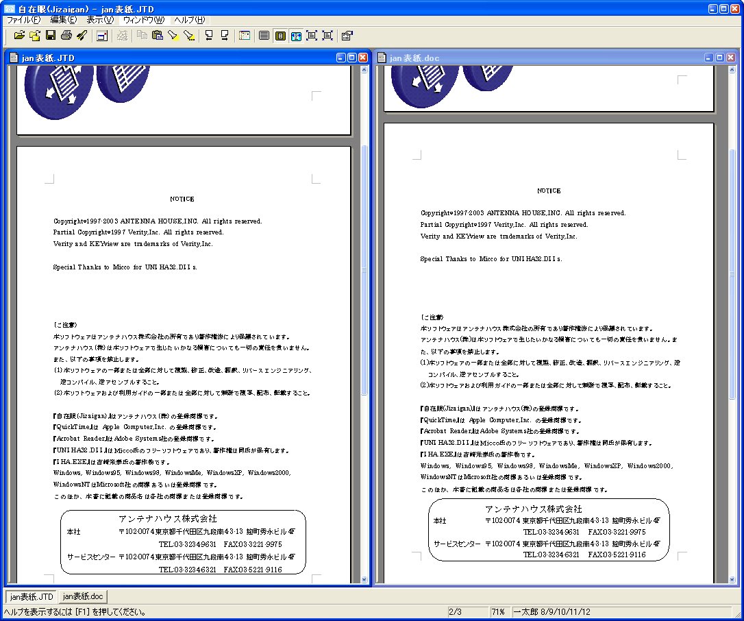Print the document using printer icon

(66, 36)
